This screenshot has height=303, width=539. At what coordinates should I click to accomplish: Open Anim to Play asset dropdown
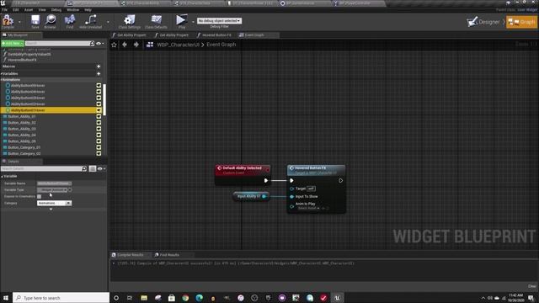coord(308,208)
